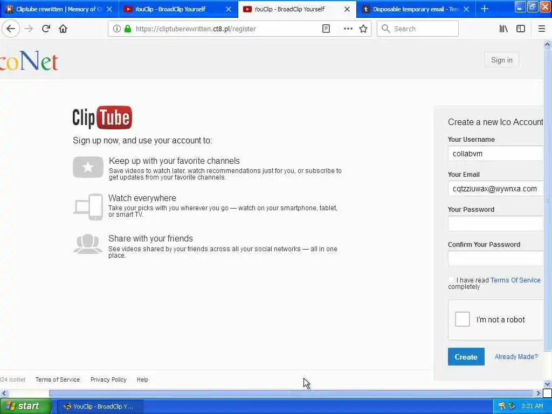Image resolution: width=552 pixels, height=414 pixels.
Task: Click the browser Search box
Action: point(418,29)
